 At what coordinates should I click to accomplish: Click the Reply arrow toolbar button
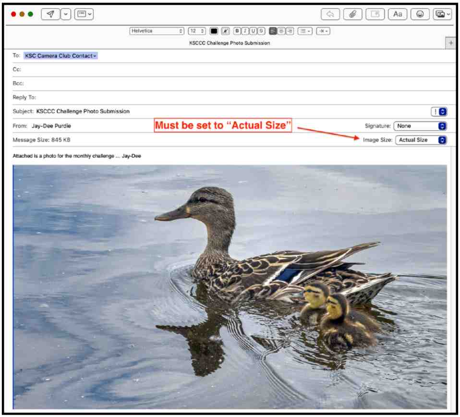(x=330, y=14)
